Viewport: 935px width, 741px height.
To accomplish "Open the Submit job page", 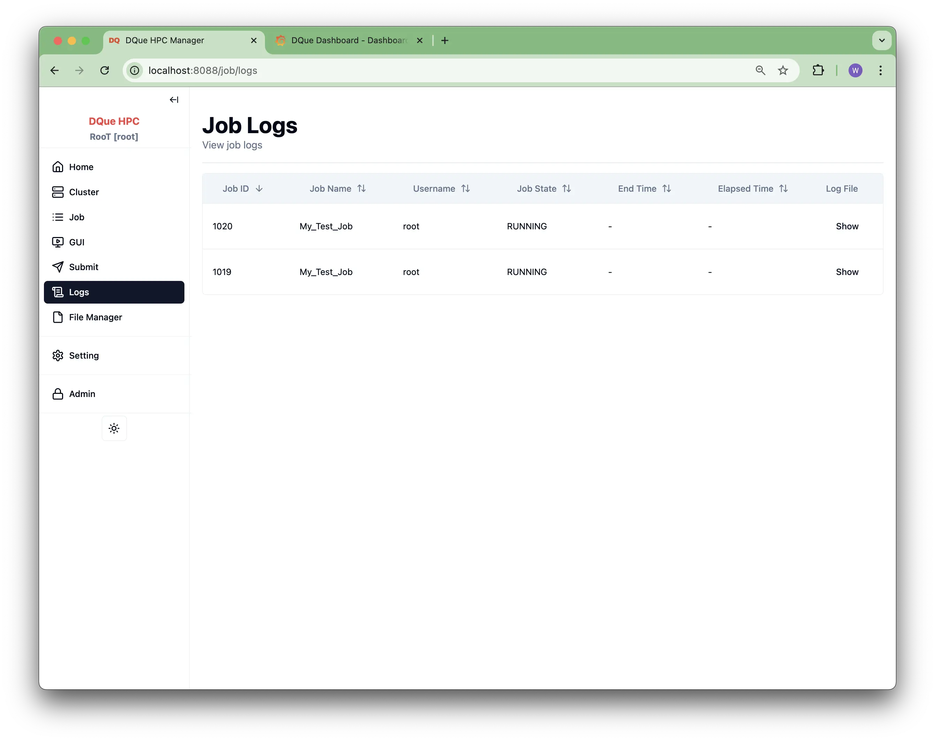I will 83,267.
